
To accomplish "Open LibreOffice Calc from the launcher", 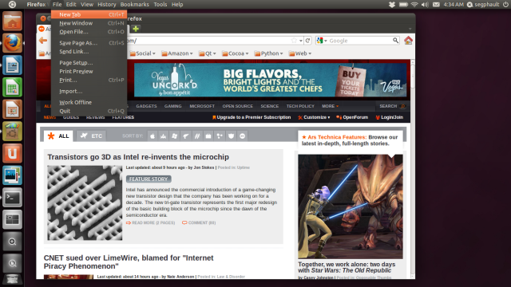I will tap(13, 87).
